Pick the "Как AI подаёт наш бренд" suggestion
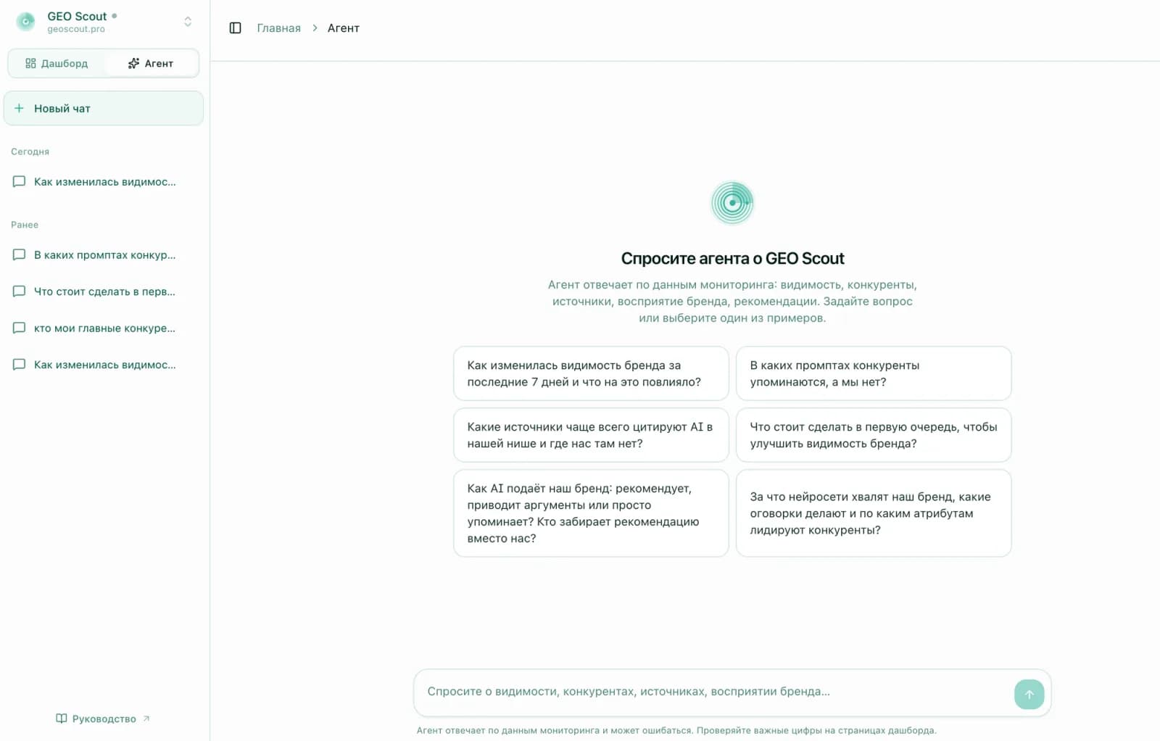 tap(591, 513)
